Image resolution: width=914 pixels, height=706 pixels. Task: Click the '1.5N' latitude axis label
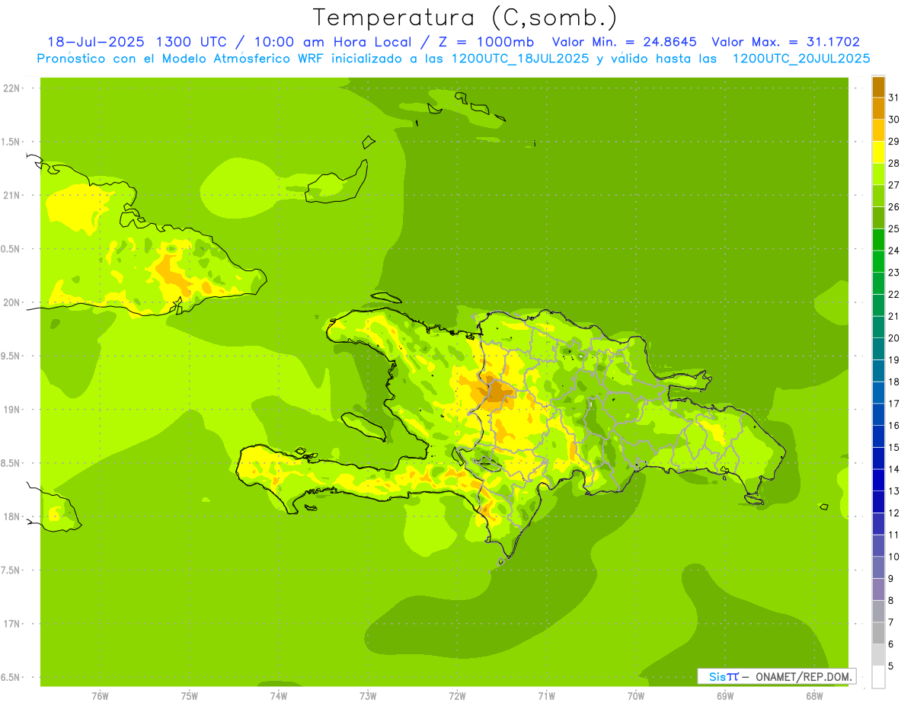click(11, 142)
